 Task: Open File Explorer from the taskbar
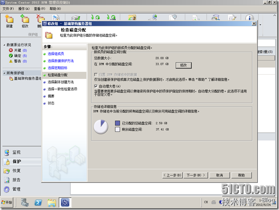click(x=52, y=203)
